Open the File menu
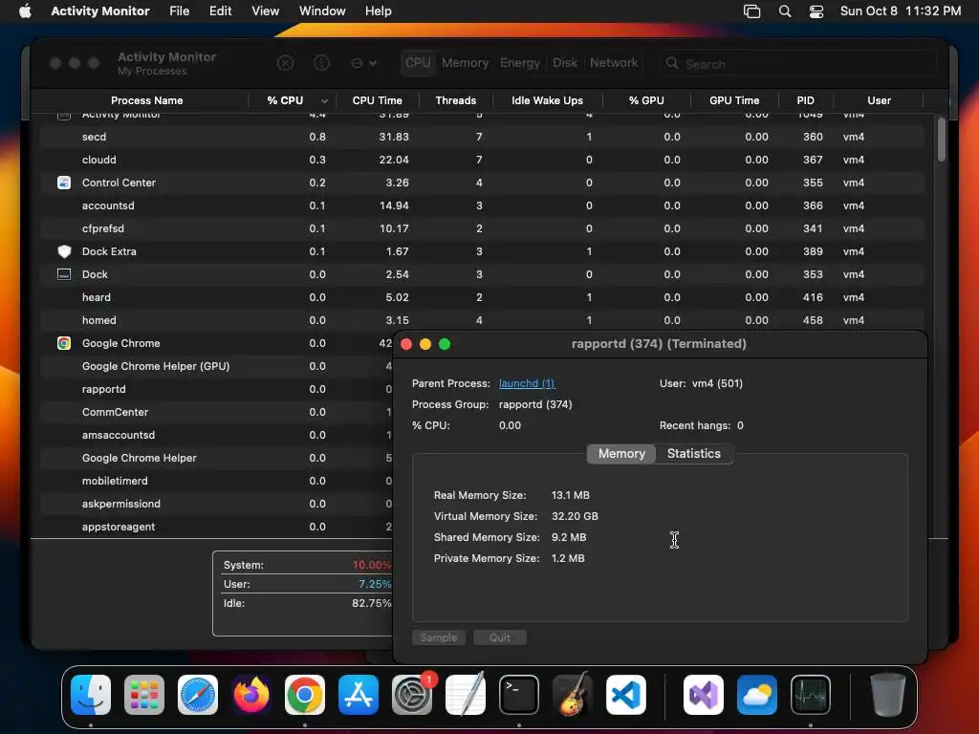979x734 pixels. coord(179,11)
